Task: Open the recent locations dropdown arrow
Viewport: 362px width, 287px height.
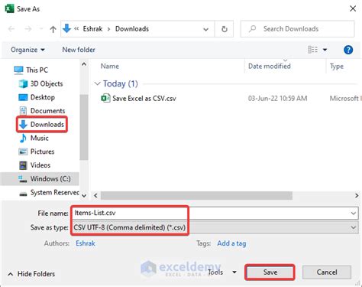Action: (205, 29)
